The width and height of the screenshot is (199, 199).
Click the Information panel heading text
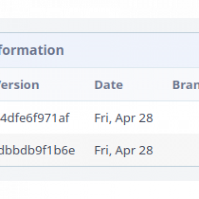(31, 50)
